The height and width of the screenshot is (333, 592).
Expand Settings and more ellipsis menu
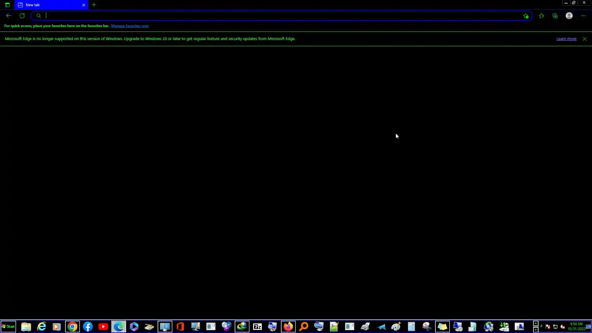583,16
